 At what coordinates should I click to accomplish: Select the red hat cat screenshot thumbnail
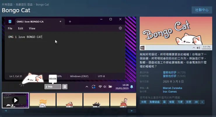69,100
